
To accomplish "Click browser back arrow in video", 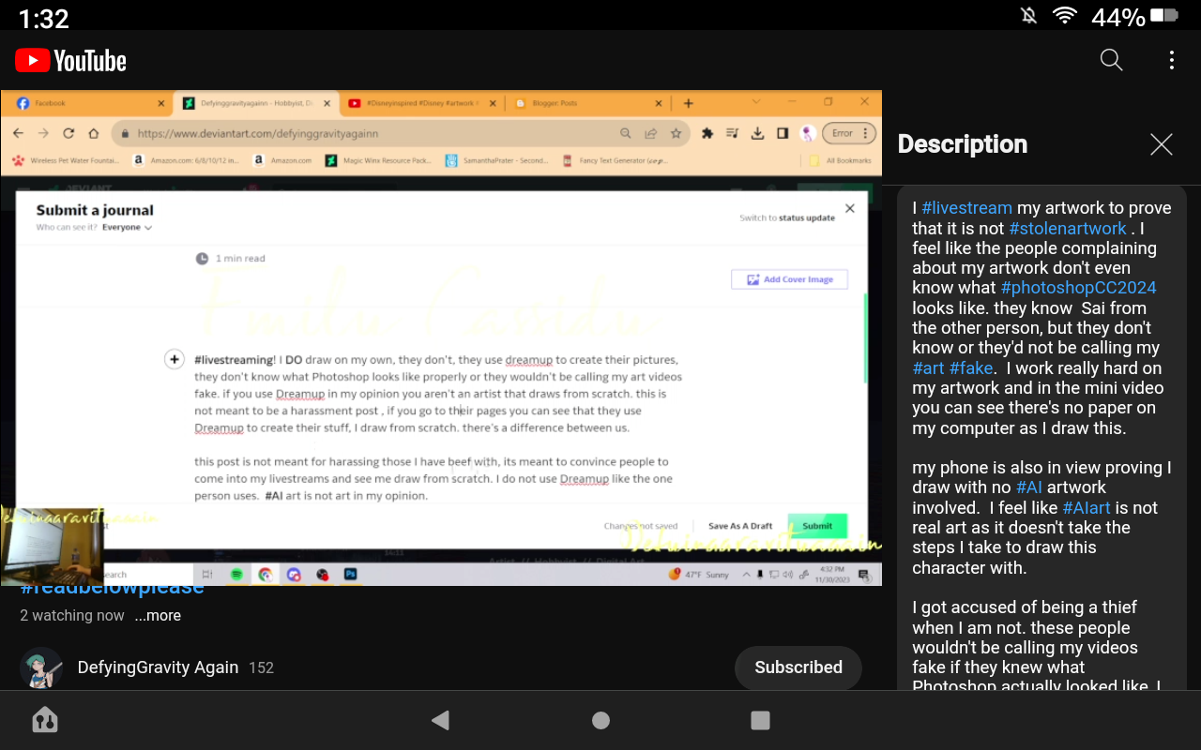I will tap(18, 133).
